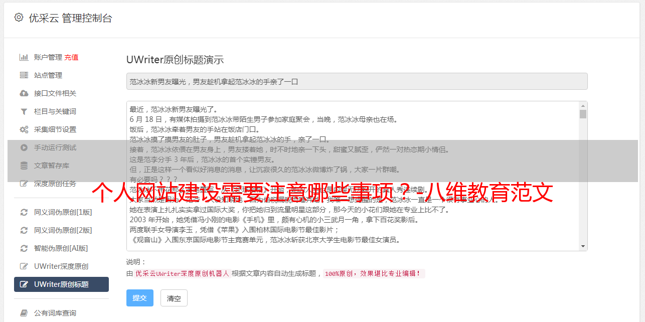Click the play icon beside 手动运行测试
645x322 pixels.
24,147
